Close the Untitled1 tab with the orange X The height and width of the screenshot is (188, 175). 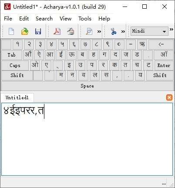169,97
